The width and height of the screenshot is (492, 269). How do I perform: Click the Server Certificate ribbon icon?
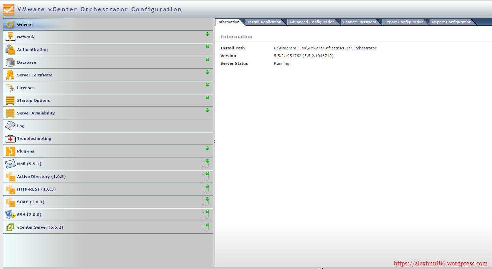(x=10, y=75)
